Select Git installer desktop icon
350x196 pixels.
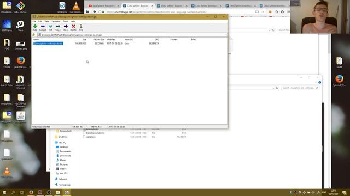click(x=21, y=7)
